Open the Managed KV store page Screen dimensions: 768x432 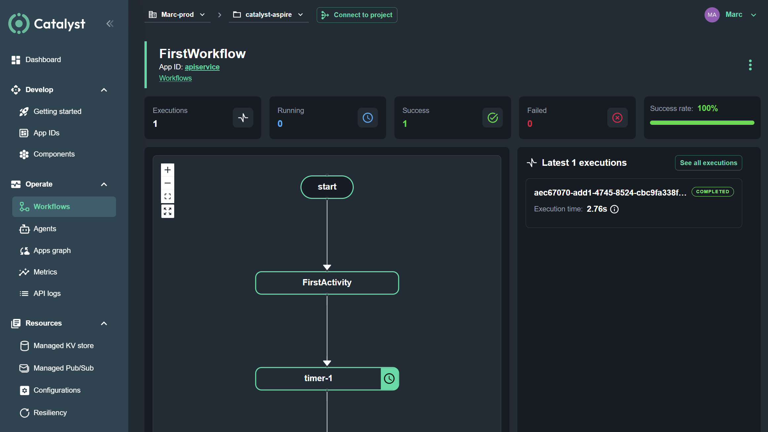(x=63, y=345)
